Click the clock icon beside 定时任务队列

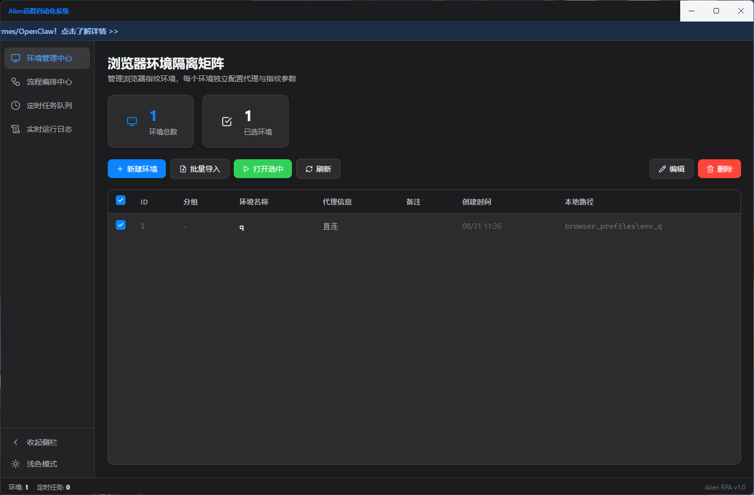tap(16, 105)
